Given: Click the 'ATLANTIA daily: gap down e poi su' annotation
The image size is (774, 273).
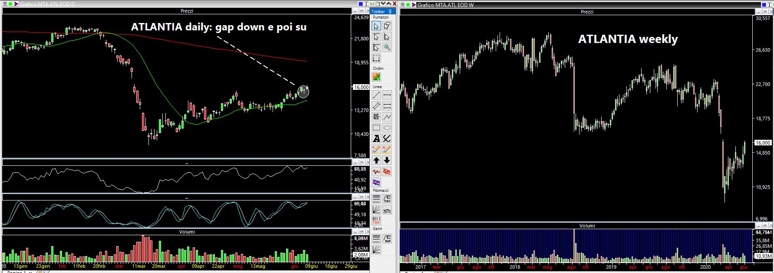Looking at the screenshot, I should pyautogui.click(x=219, y=27).
